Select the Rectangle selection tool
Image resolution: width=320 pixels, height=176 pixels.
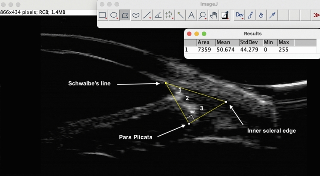tap(103, 15)
